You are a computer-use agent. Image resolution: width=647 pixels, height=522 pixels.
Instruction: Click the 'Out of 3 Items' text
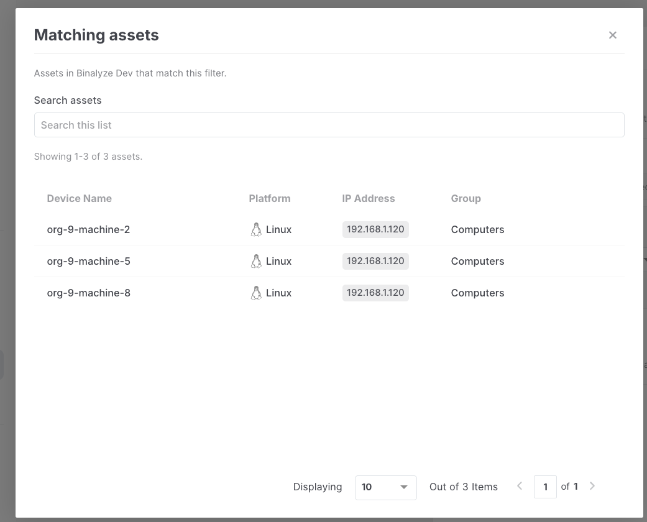point(464,487)
